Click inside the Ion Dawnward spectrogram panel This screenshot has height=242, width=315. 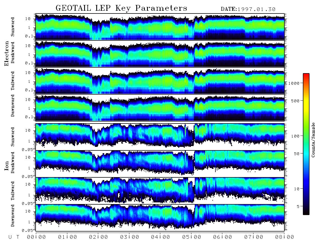coord(160,218)
